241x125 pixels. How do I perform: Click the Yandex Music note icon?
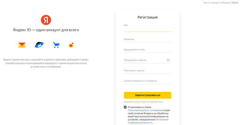coord(71,45)
